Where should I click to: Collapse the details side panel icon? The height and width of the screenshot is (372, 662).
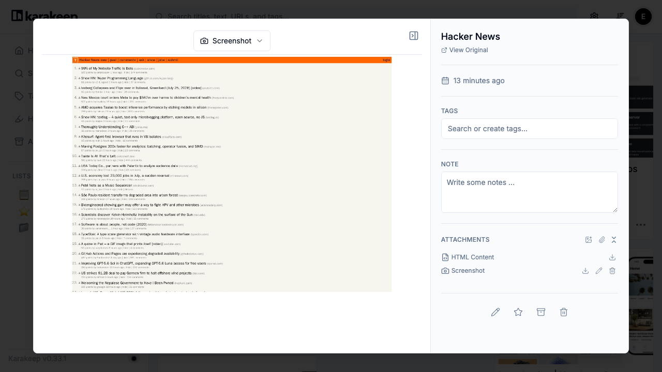(x=414, y=36)
